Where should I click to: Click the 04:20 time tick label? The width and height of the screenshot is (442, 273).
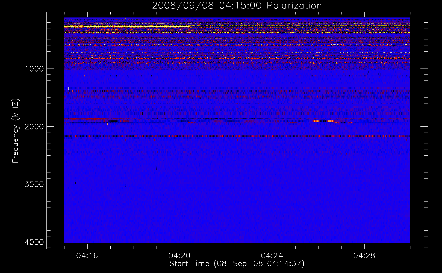[179, 256]
